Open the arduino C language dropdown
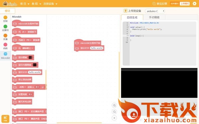Image resolution: width=199 pixels, height=124 pixels. (x=155, y=11)
